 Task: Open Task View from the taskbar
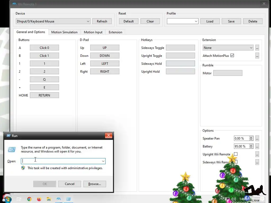pyautogui.click(x=19, y=199)
